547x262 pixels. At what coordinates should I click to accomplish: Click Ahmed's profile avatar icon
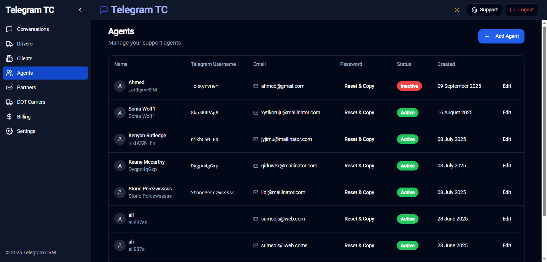pos(120,86)
